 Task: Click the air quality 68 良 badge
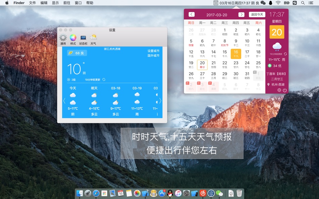(77, 53)
